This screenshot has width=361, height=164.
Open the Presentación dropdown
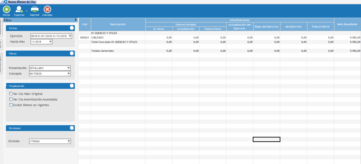tap(69, 68)
